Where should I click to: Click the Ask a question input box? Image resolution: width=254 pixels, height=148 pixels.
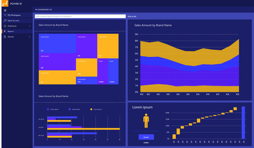[x=80, y=16]
